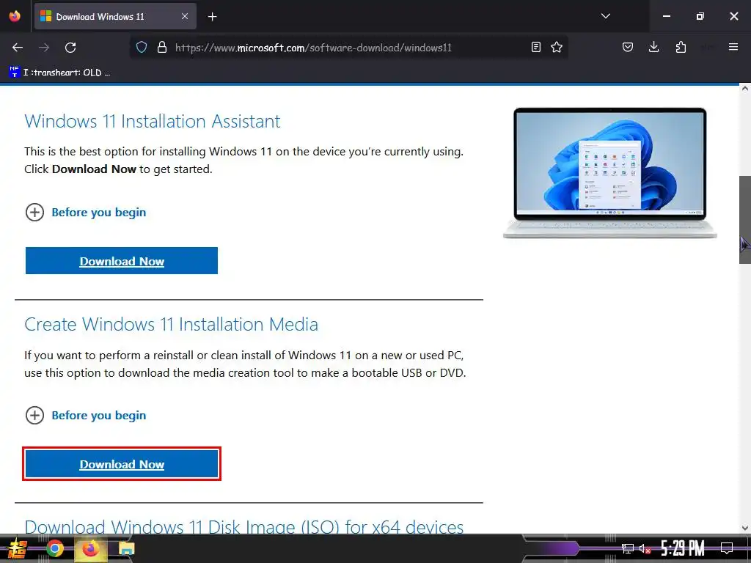Download Now for Installation Assistant
The height and width of the screenshot is (563, 751).
pos(122,261)
